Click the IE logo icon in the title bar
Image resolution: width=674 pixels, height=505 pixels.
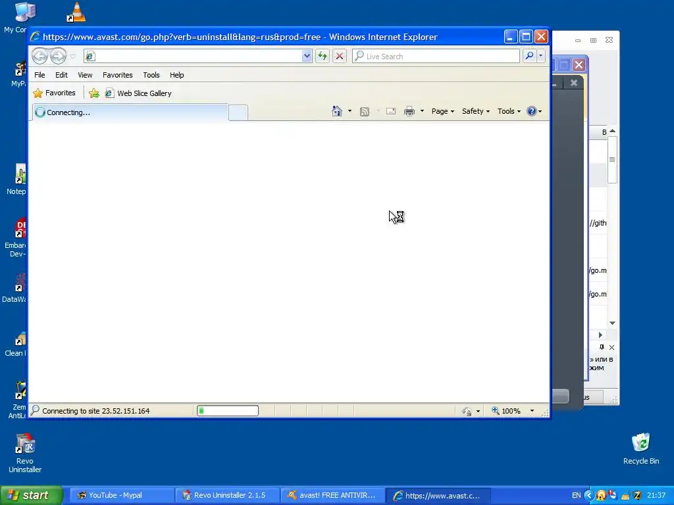(36, 37)
